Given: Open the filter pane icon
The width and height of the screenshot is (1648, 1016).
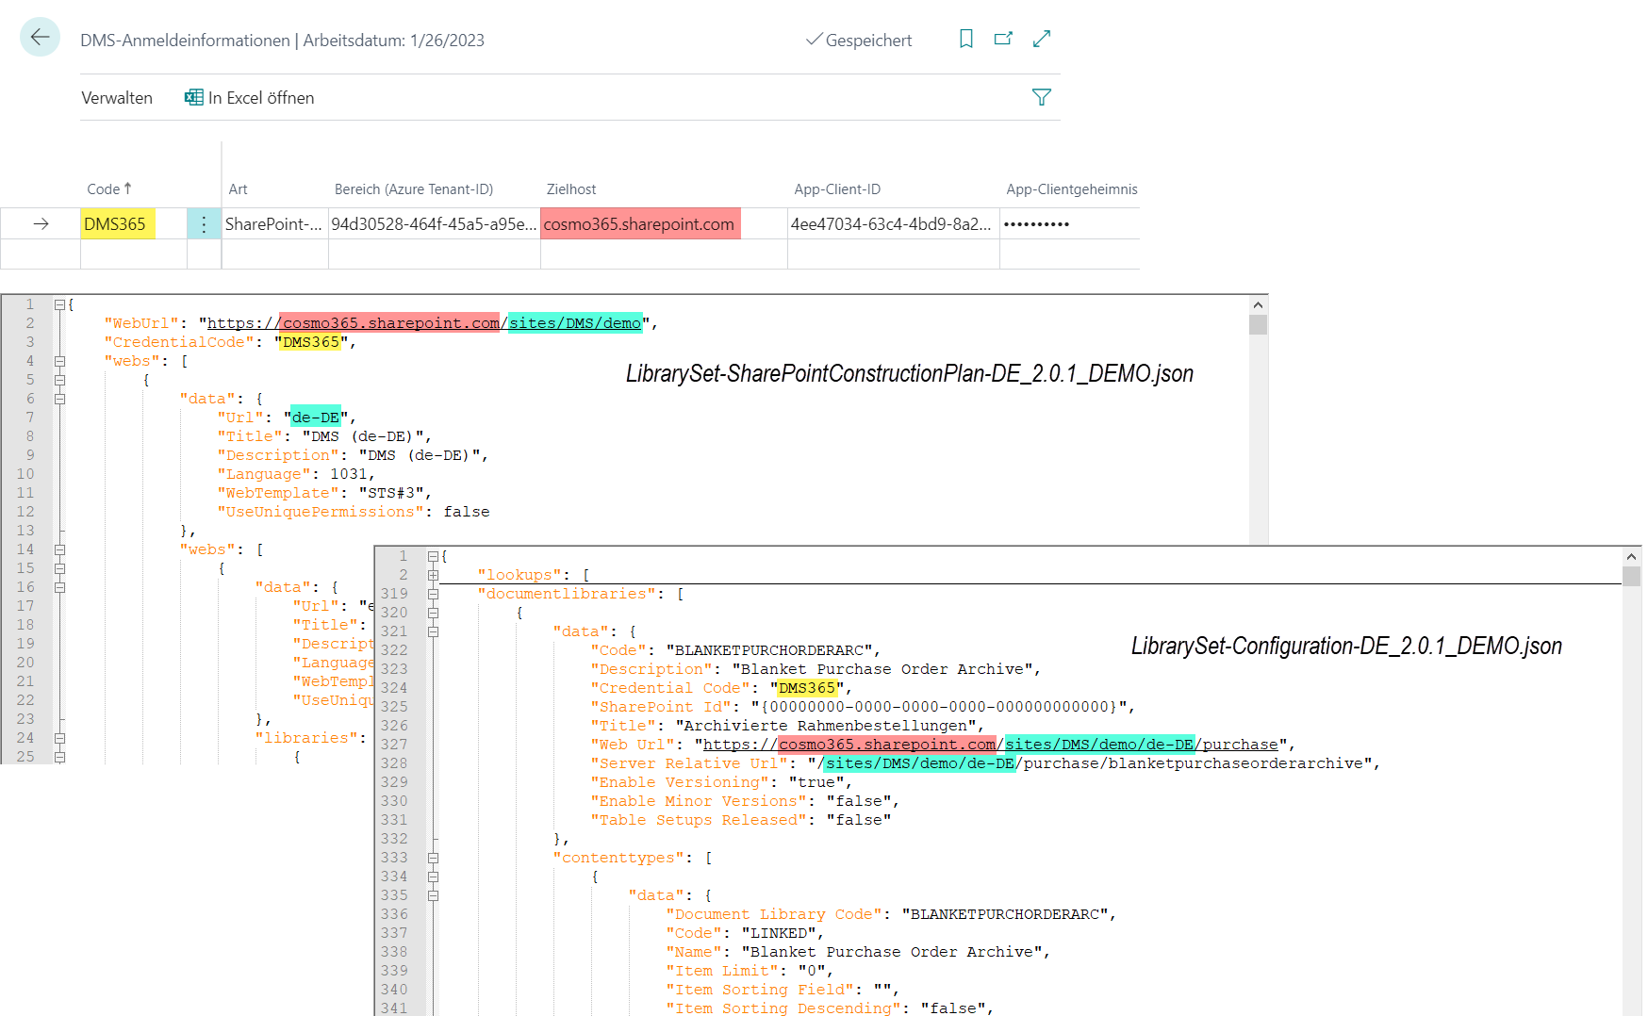Looking at the screenshot, I should 1041,97.
